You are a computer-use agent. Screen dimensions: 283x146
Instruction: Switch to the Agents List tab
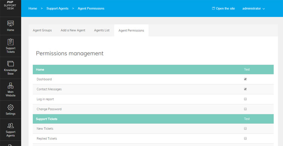point(102,30)
